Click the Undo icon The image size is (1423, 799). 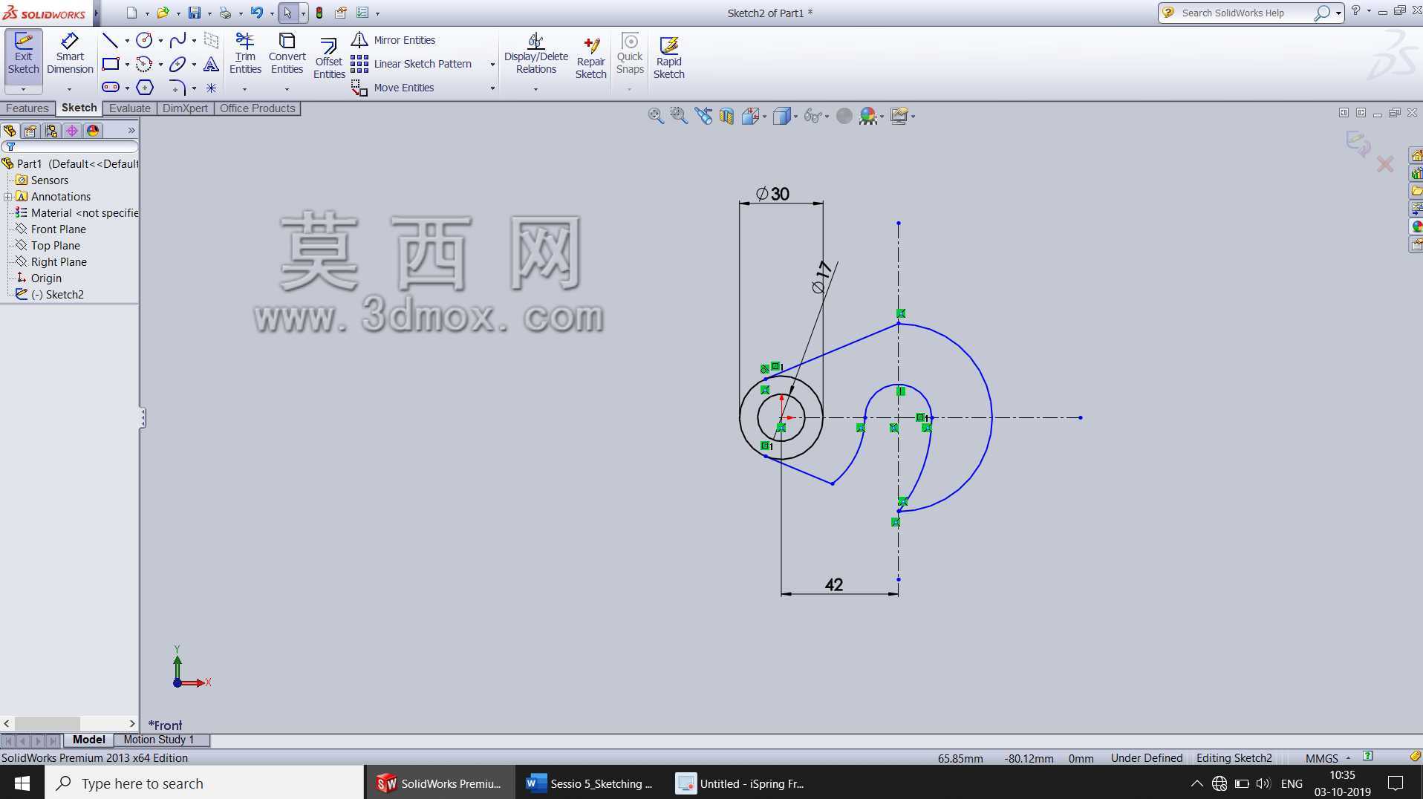[256, 13]
